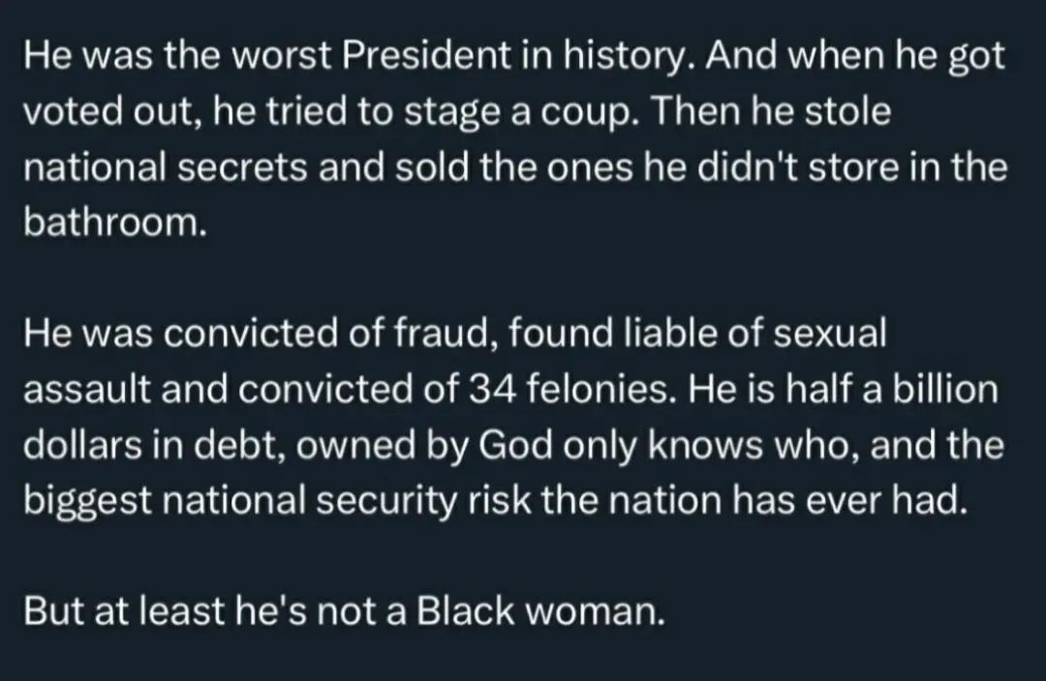Select the words "sexual" in second paragraph
The image size is (1046, 681).
830,334
